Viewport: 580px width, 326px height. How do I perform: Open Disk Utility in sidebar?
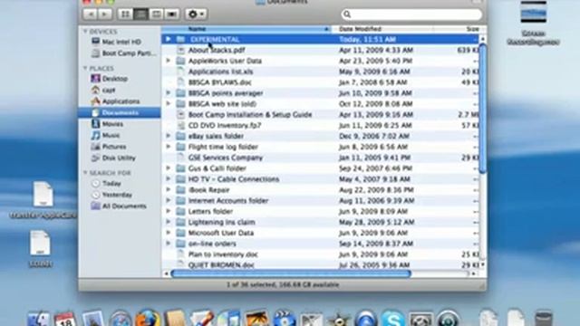point(113,158)
